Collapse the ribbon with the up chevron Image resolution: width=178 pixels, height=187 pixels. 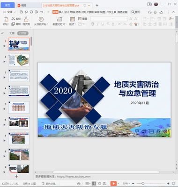[x=173, y=12]
